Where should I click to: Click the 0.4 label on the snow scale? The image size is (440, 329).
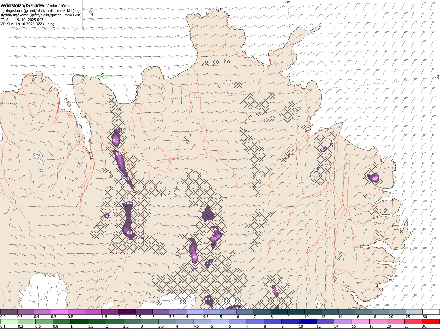point(37,317)
